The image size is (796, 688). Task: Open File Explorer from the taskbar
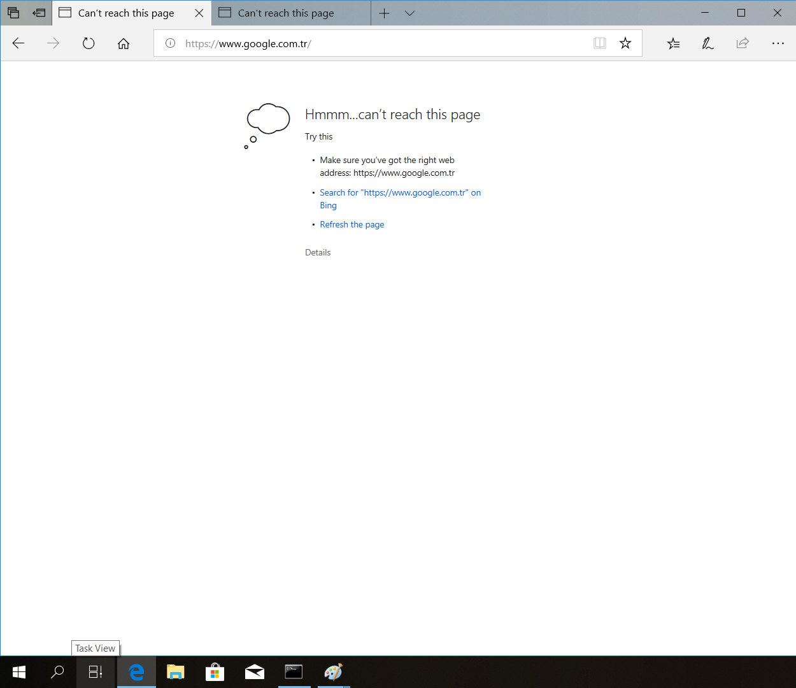click(176, 672)
